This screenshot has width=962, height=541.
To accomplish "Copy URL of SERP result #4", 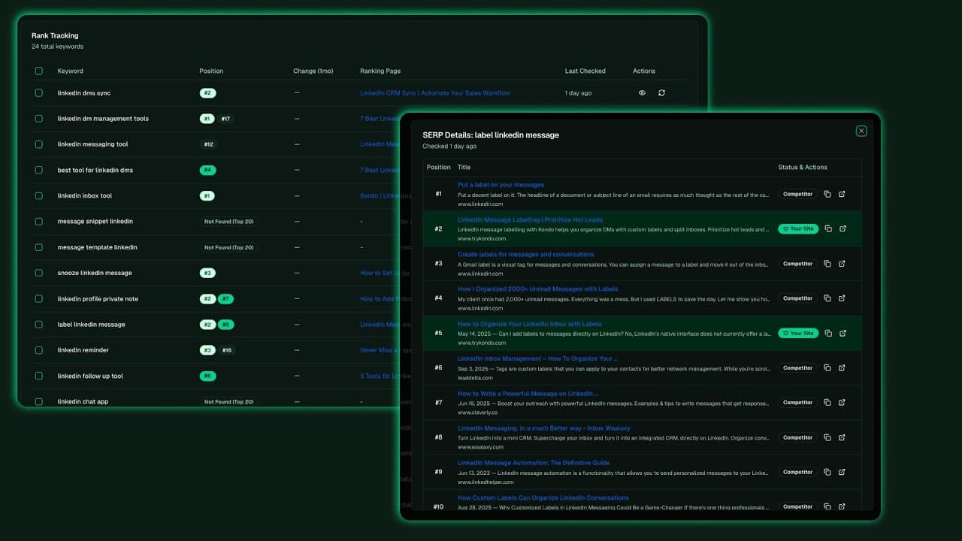I will coord(827,298).
